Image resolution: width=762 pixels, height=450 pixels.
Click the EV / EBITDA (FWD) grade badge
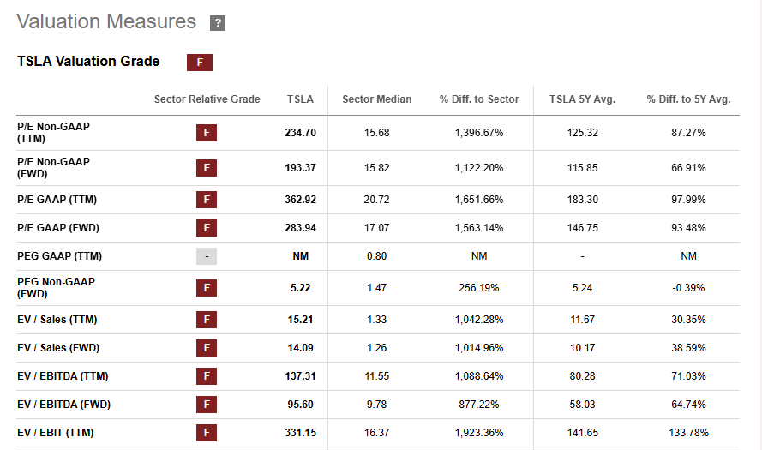click(x=206, y=405)
